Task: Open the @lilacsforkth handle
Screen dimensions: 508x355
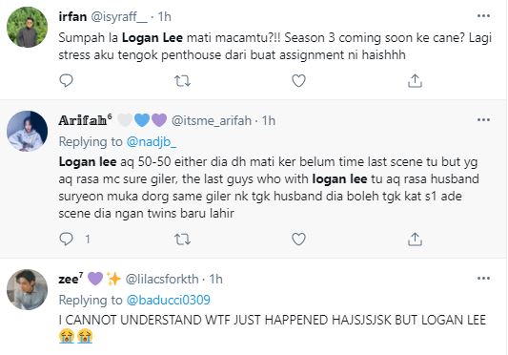Action: [162, 279]
